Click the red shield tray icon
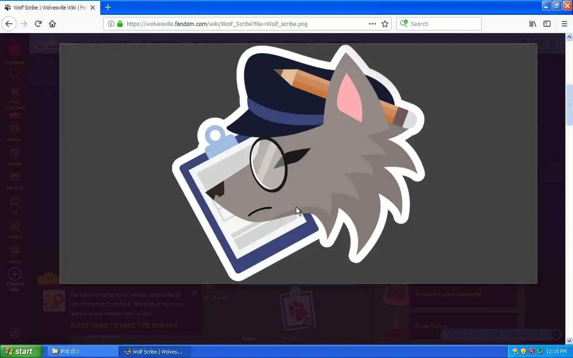The height and width of the screenshot is (358, 573). click(531, 351)
